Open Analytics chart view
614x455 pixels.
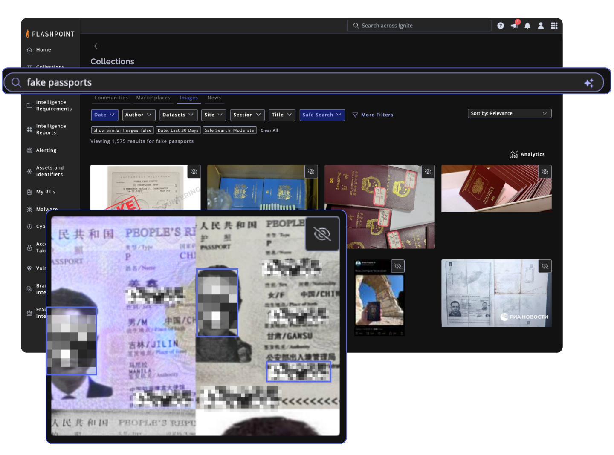[527, 154]
